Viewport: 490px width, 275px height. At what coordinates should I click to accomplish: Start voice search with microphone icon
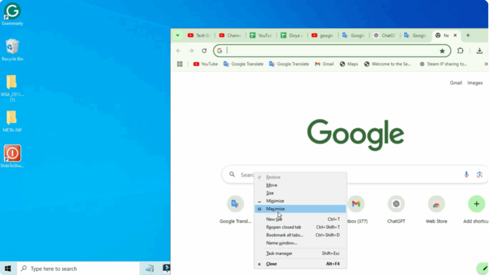coord(466,174)
